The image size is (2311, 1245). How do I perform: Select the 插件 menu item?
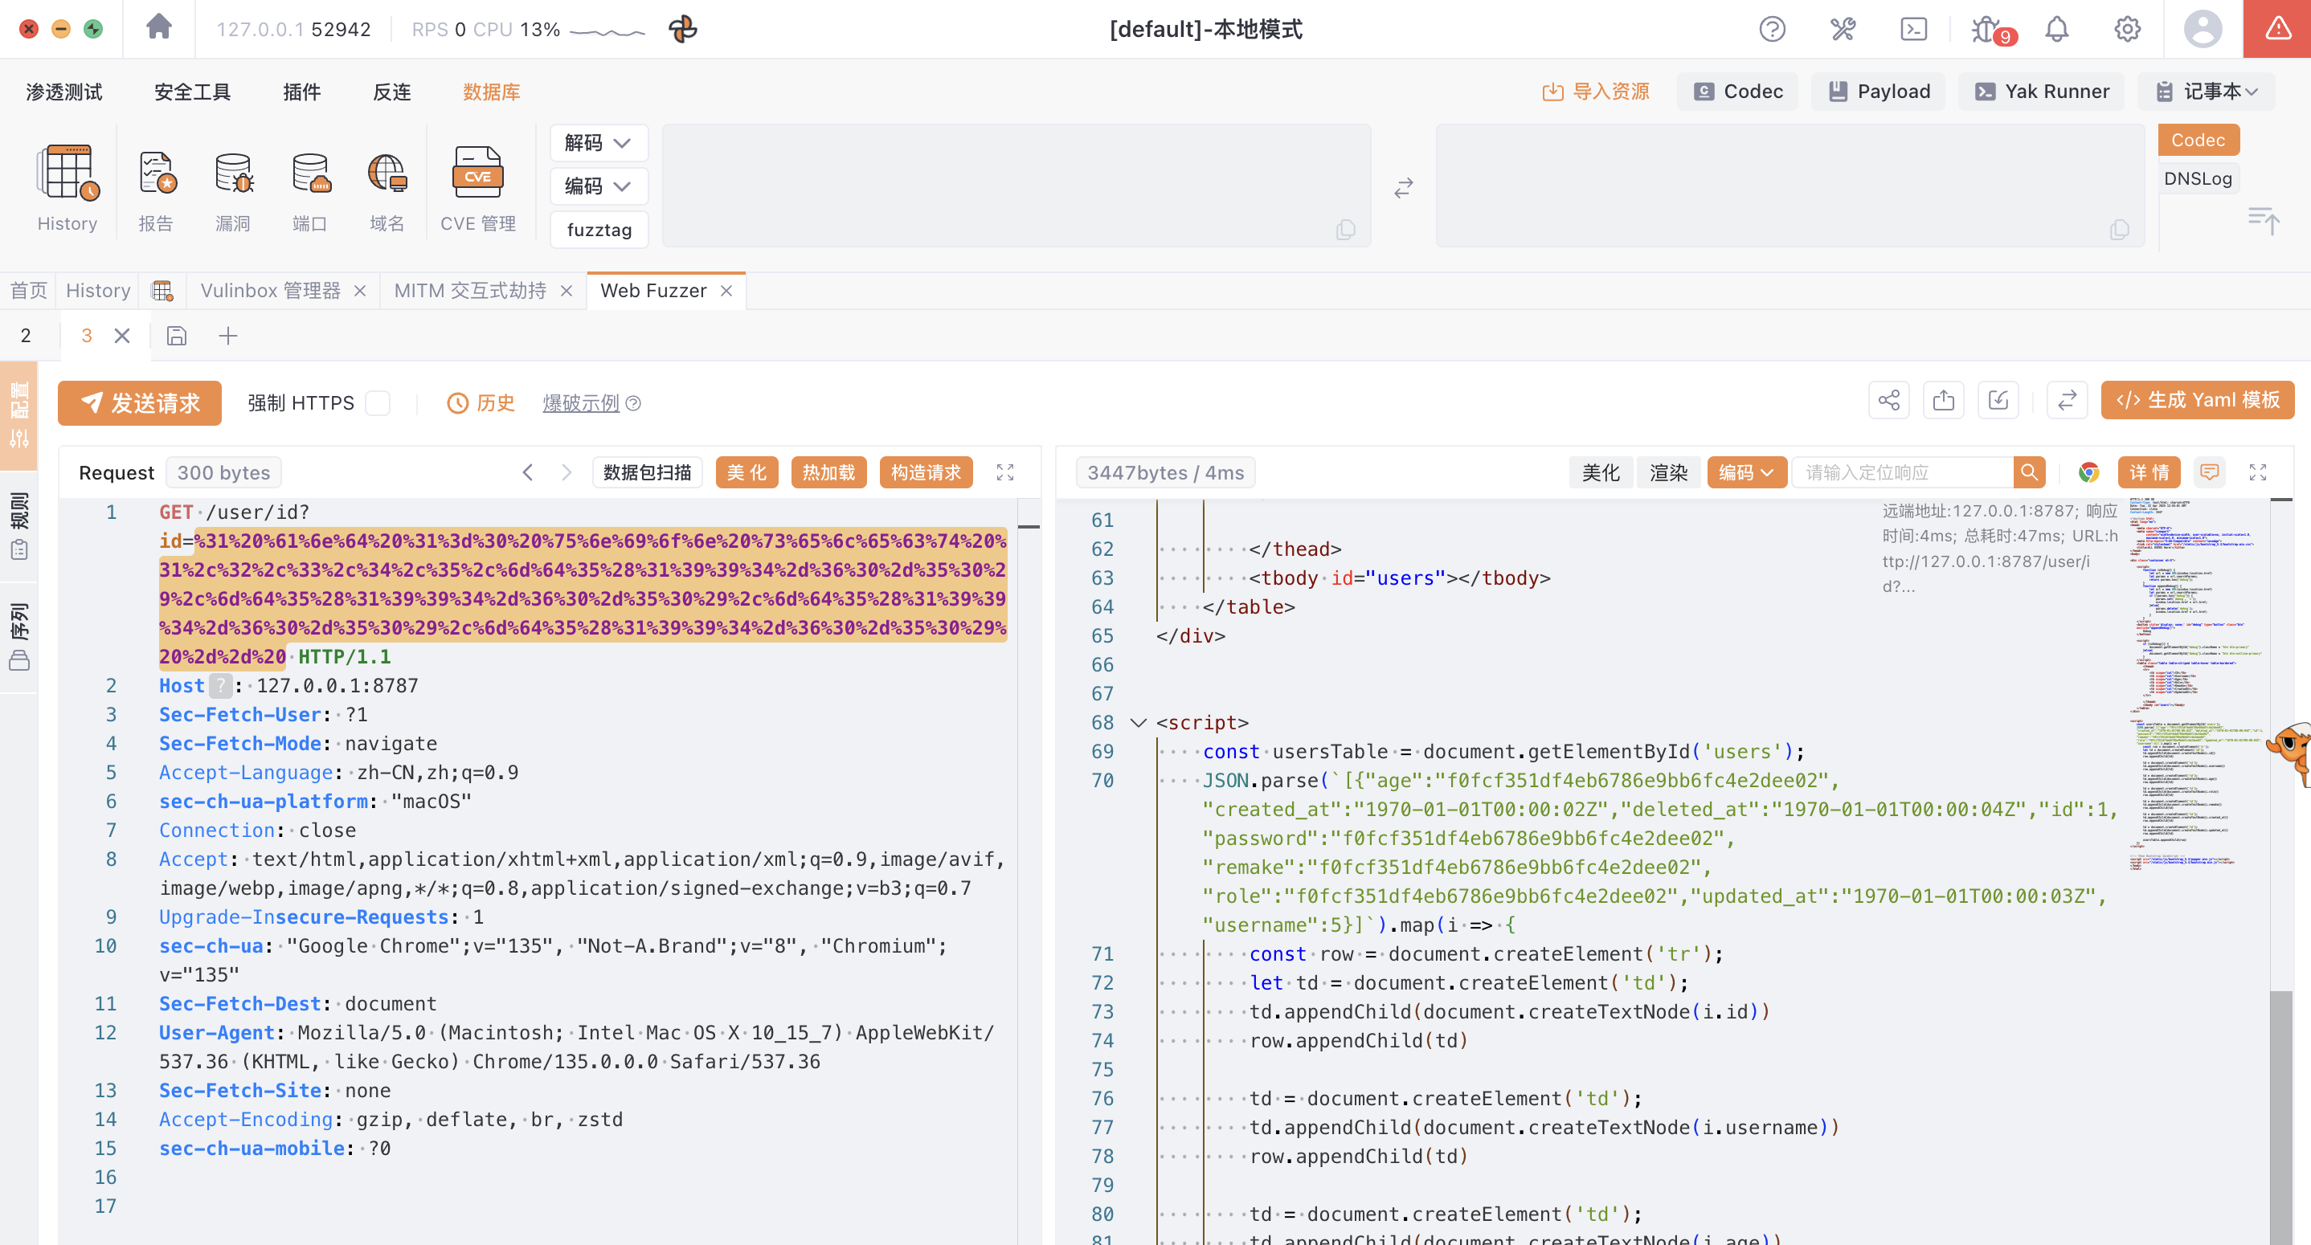click(301, 92)
